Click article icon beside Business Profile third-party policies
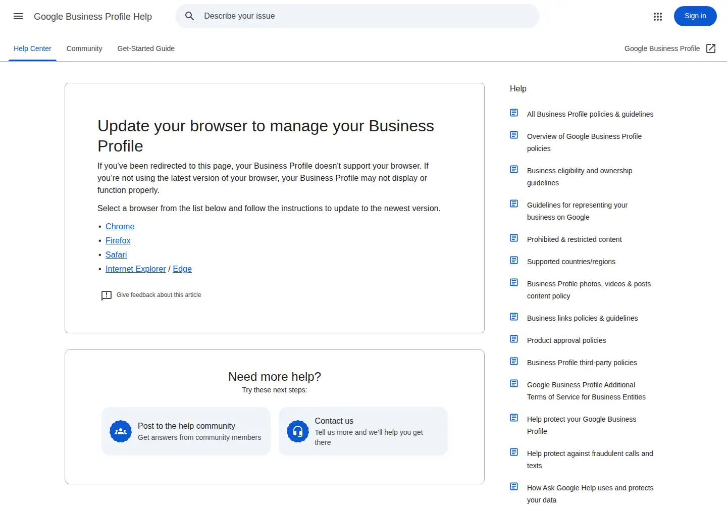 514,361
